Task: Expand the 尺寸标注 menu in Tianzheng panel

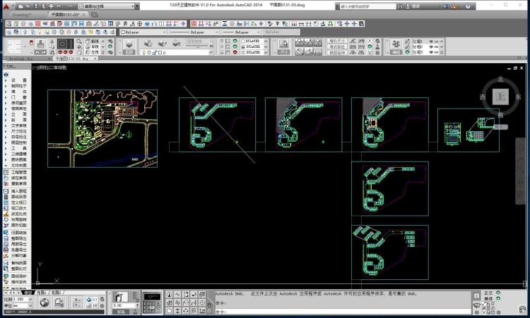Action: (18, 131)
